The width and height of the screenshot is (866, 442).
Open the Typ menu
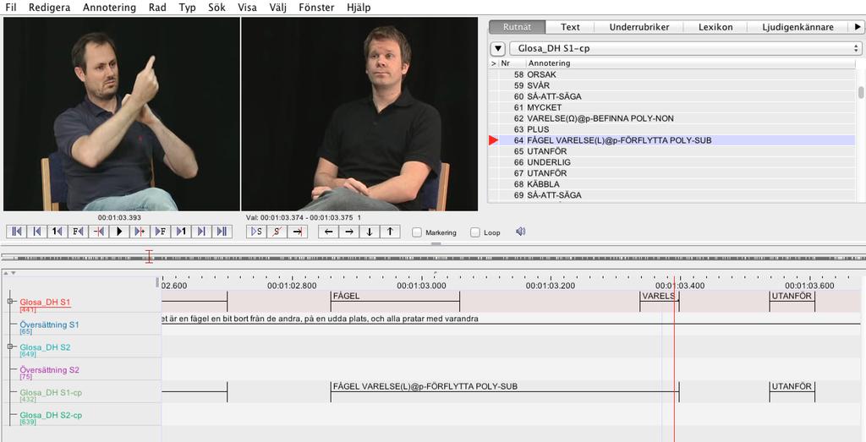[x=187, y=7]
